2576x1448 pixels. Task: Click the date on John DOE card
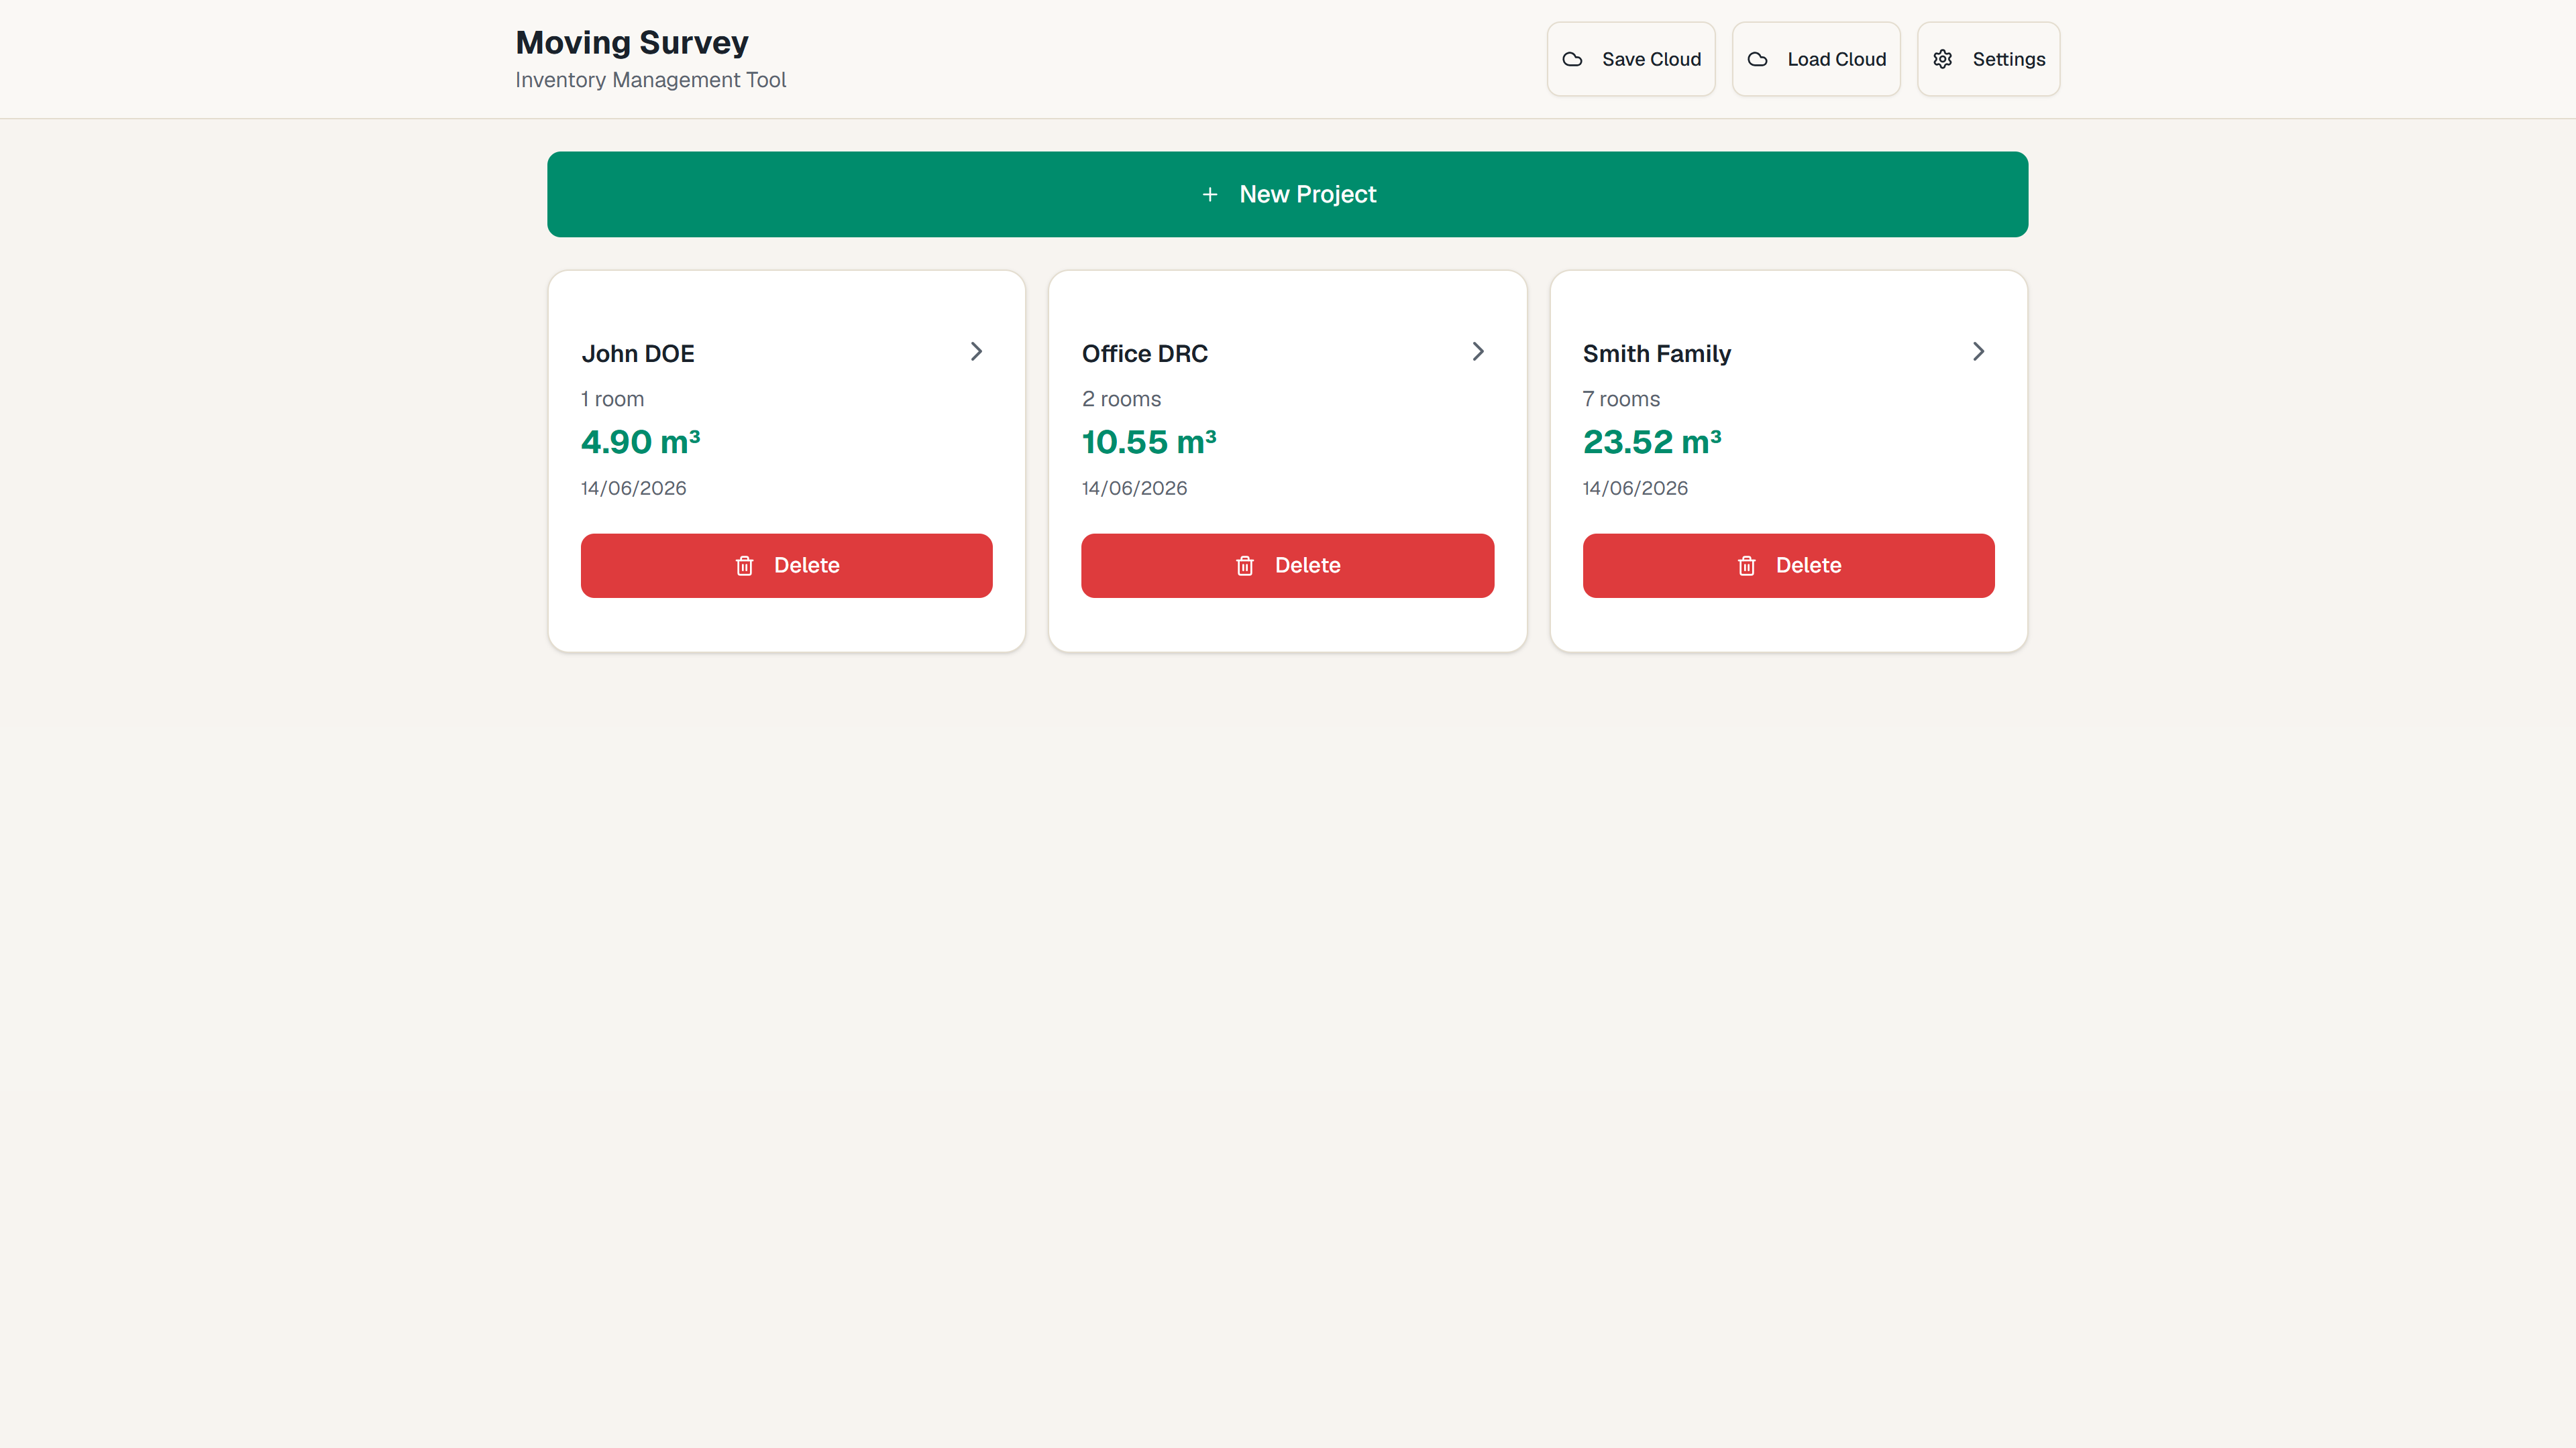pos(634,487)
